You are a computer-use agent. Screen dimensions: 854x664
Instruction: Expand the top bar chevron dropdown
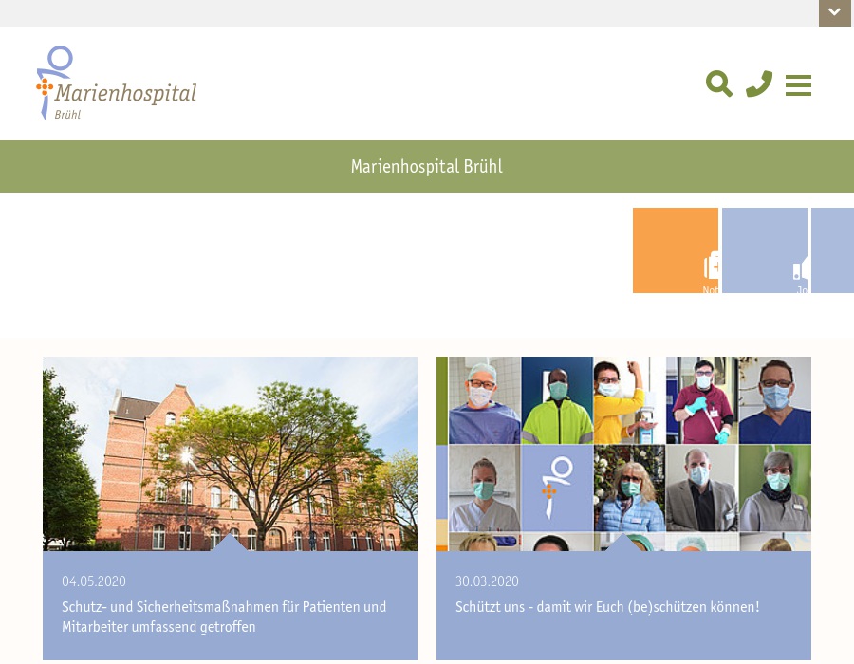tap(834, 12)
